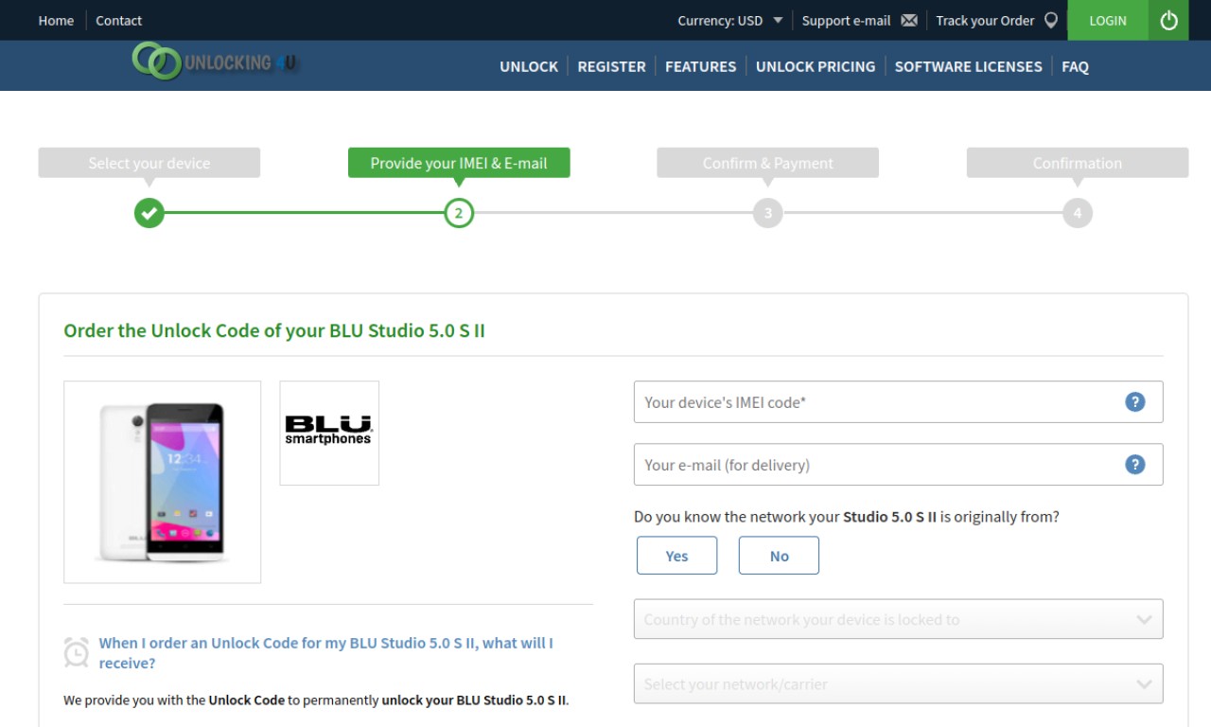This screenshot has width=1211, height=727.
Task: Click the Home link in top bar
Action: coord(56,20)
